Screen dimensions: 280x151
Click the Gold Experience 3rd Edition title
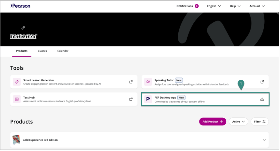pyautogui.click(x=40, y=140)
